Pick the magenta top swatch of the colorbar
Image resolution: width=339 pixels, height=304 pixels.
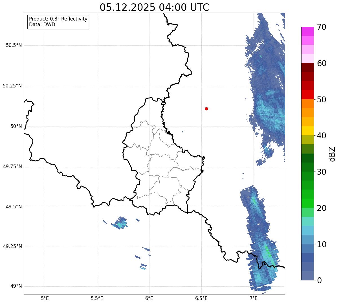(x=308, y=31)
